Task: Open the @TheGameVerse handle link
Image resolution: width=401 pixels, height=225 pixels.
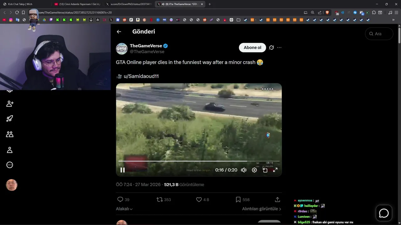Action: [x=147, y=52]
